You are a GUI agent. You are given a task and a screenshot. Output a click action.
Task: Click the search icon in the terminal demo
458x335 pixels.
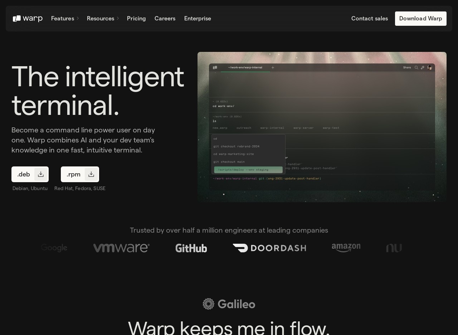pyautogui.click(x=416, y=68)
